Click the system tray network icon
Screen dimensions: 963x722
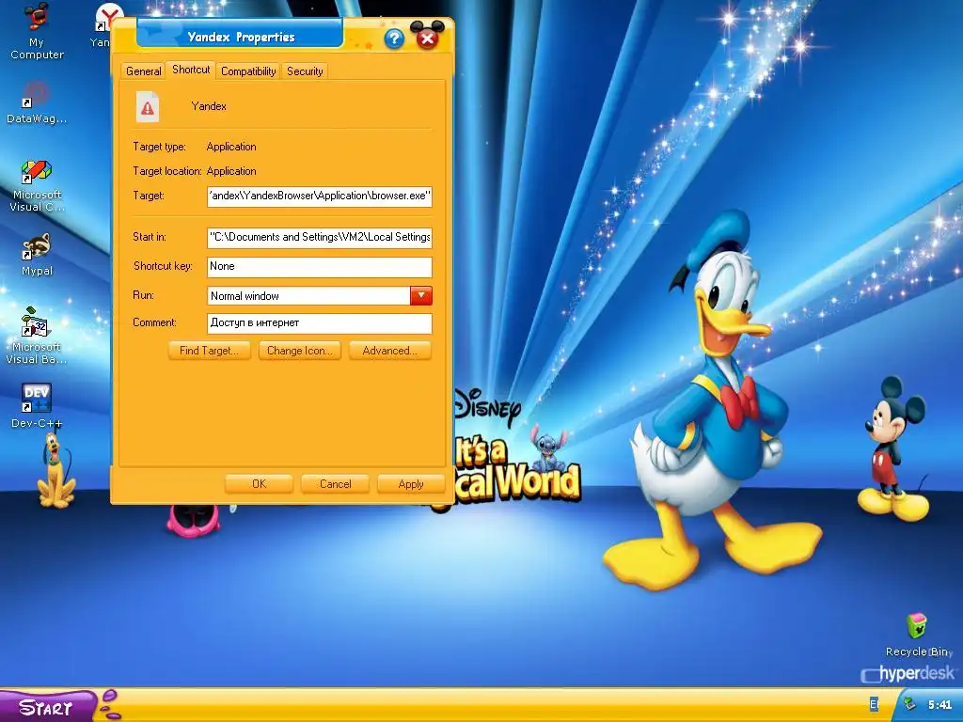tap(910, 704)
